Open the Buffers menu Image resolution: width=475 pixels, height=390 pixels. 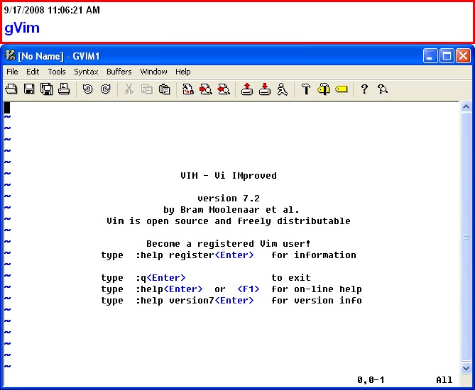click(119, 72)
